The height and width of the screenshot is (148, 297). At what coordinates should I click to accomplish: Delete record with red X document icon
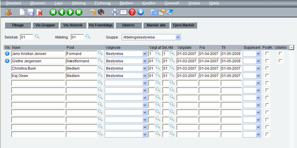[40, 12]
